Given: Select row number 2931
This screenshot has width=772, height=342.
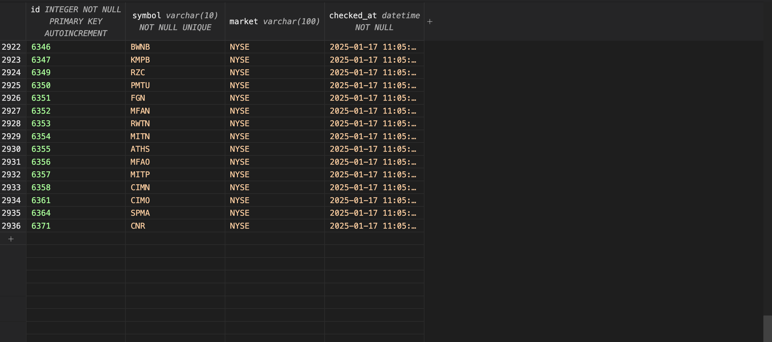Looking at the screenshot, I should tap(13, 162).
